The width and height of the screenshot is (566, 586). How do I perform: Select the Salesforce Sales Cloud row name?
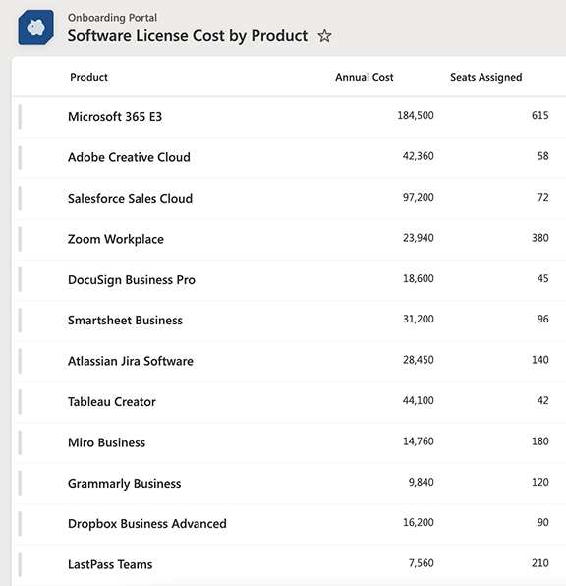coord(130,198)
